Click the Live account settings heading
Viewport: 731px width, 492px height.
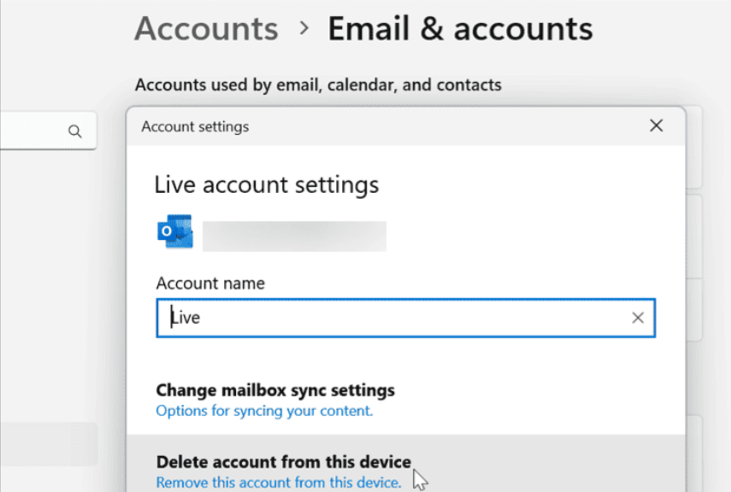tap(266, 184)
